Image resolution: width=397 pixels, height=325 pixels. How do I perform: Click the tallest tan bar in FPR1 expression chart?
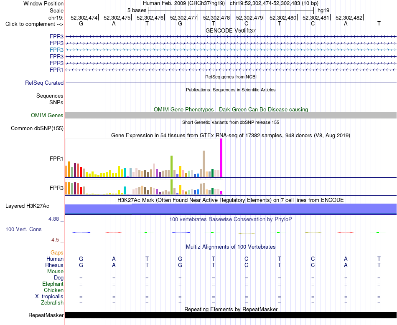coord(204,164)
